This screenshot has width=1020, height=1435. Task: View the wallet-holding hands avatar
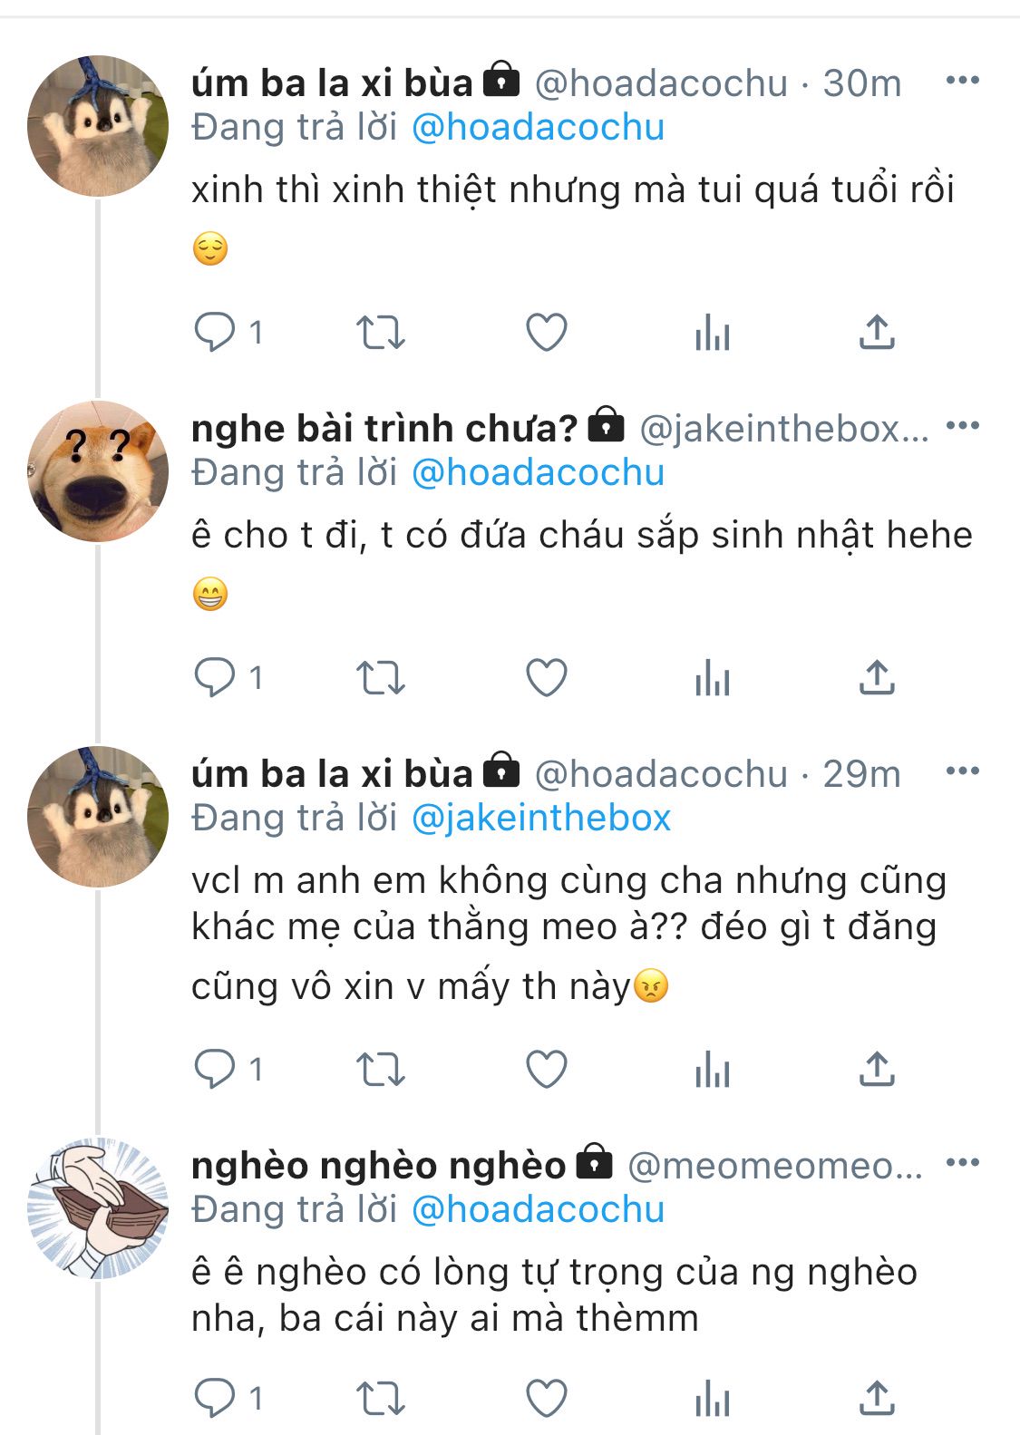pos(98,1208)
